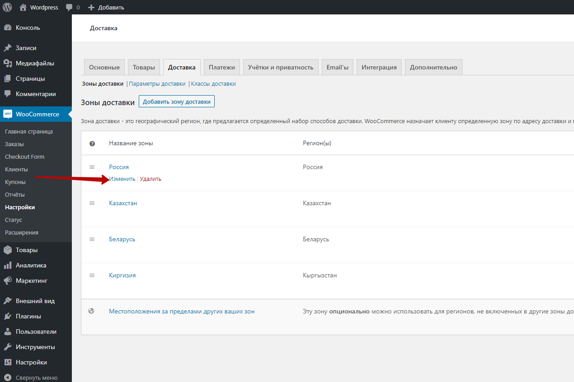Open the Беларусь zone name link

pyautogui.click(x=122, y=239)
